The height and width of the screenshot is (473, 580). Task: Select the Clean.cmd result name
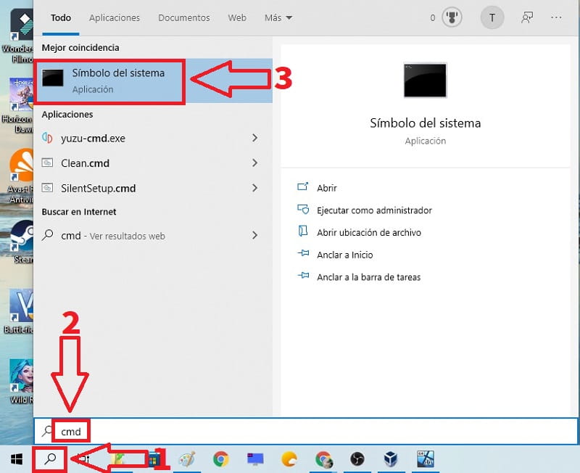click(x=85, y=163)
